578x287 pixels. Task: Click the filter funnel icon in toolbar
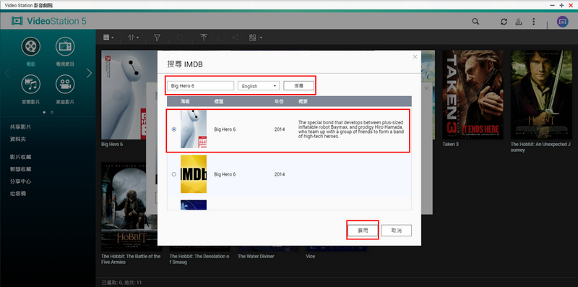point(157,38)
